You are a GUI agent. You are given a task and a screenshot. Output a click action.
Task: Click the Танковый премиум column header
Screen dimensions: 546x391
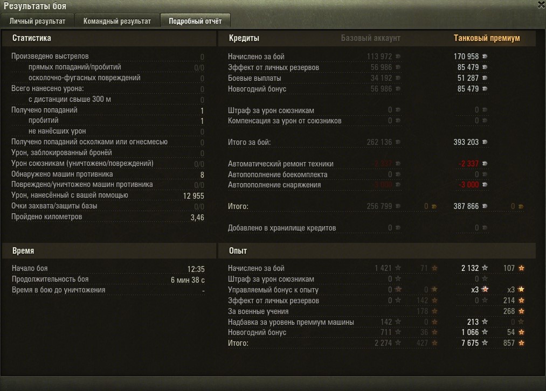coord(487,38)
